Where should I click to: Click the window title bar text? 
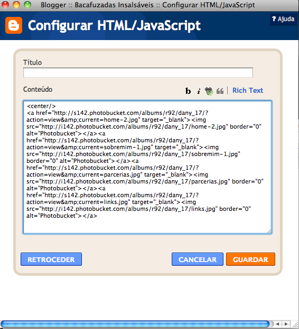147,5
